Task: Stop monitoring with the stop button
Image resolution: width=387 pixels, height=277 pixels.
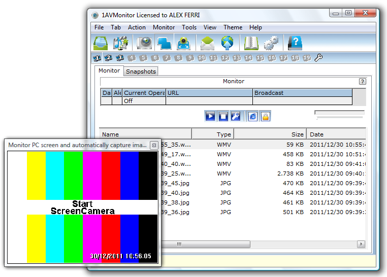Action: (x=223, y=117)
